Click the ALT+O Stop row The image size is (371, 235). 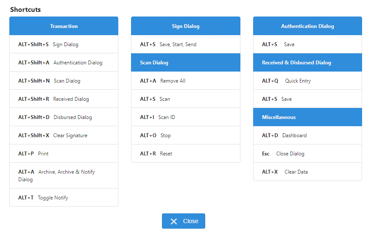(x=186, y=135)
